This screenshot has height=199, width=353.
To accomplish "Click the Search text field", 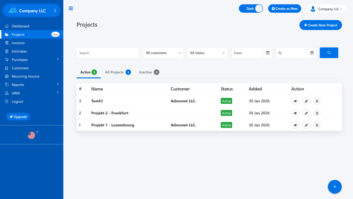I will coord(108,53).
